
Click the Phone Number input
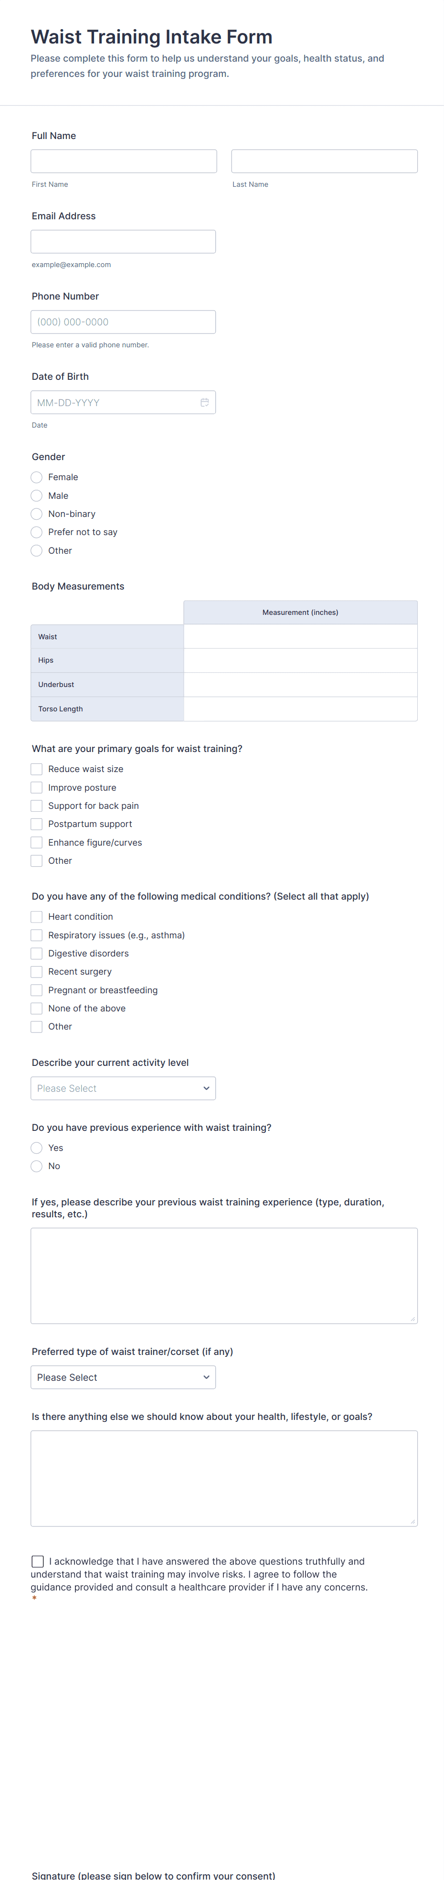click(x=123, y=322)
